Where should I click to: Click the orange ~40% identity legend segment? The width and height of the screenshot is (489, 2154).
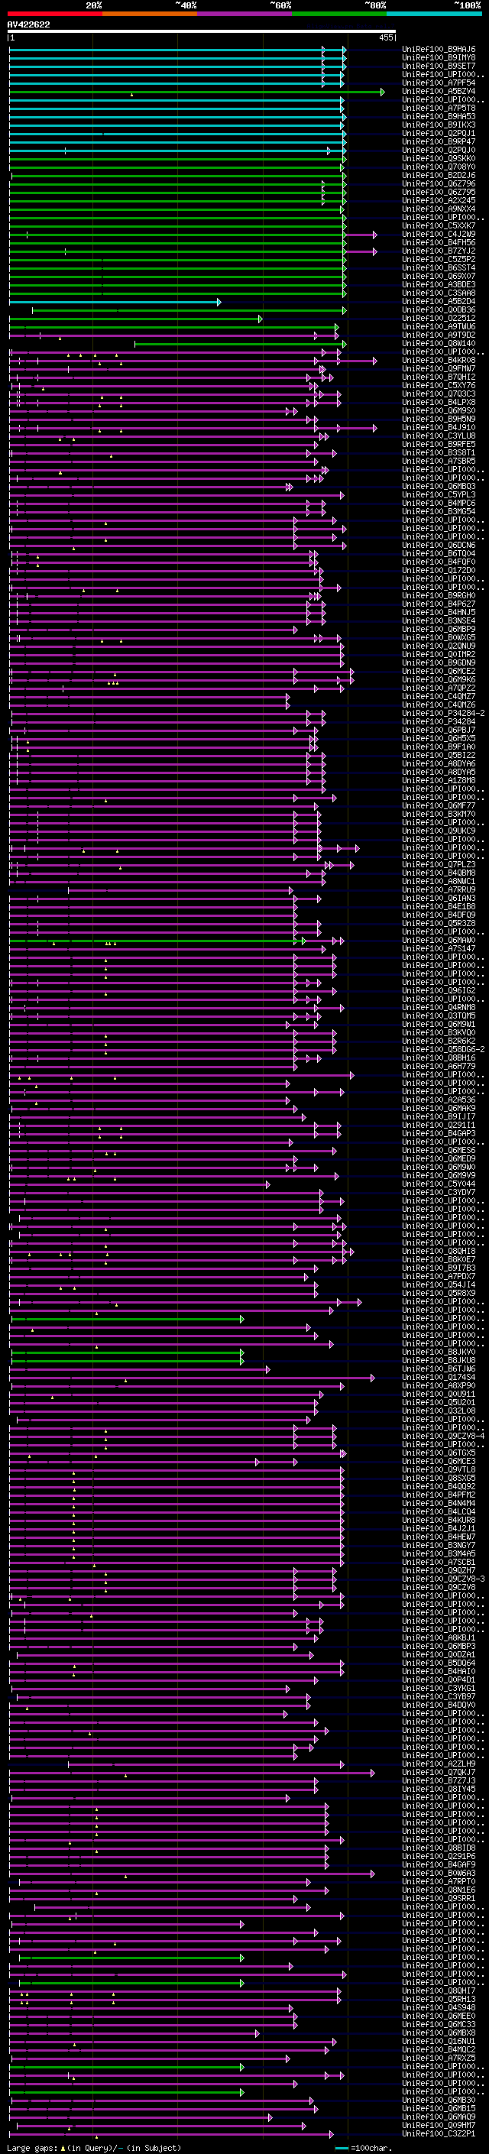pyautogui.click(x=150, y=14)
